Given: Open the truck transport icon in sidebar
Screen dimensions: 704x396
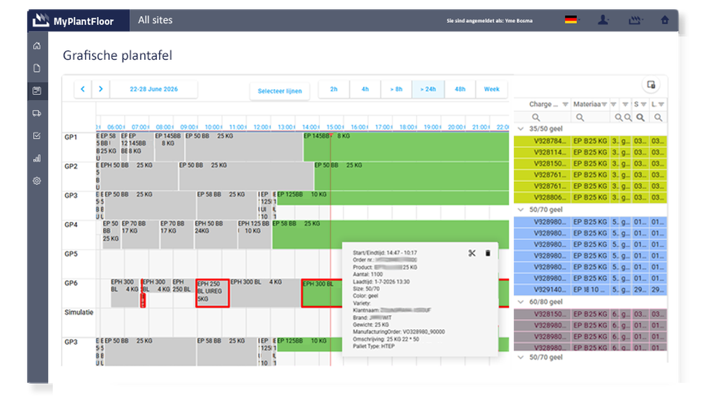Looking at the screenshot, I should pos(37,113).
